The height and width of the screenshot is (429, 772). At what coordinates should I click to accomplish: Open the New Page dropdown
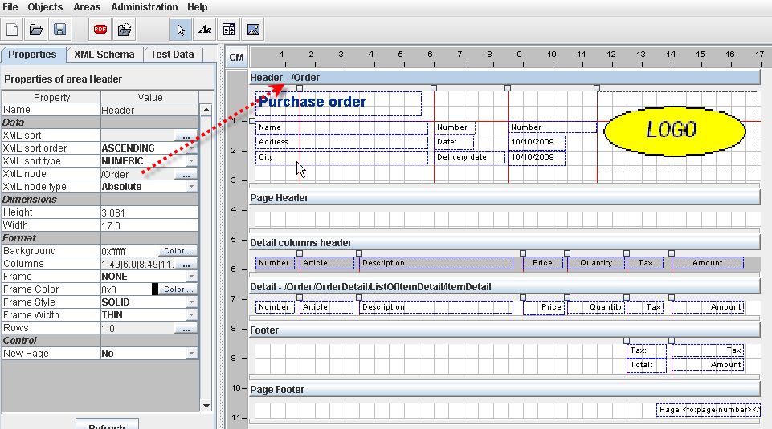pos(192,354)
